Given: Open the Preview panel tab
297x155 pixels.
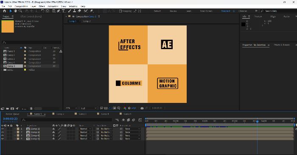Looking at the screenshot, I should [258, 17].
